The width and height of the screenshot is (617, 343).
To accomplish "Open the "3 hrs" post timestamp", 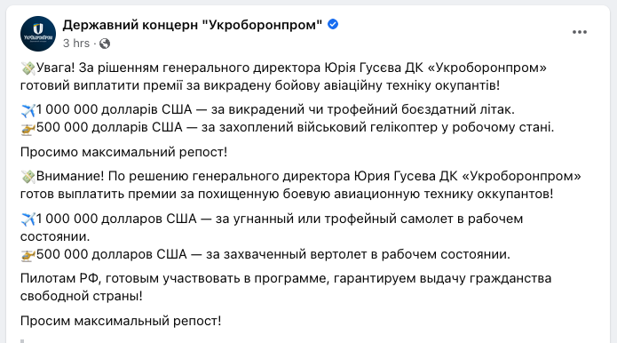I will point(76,43).
